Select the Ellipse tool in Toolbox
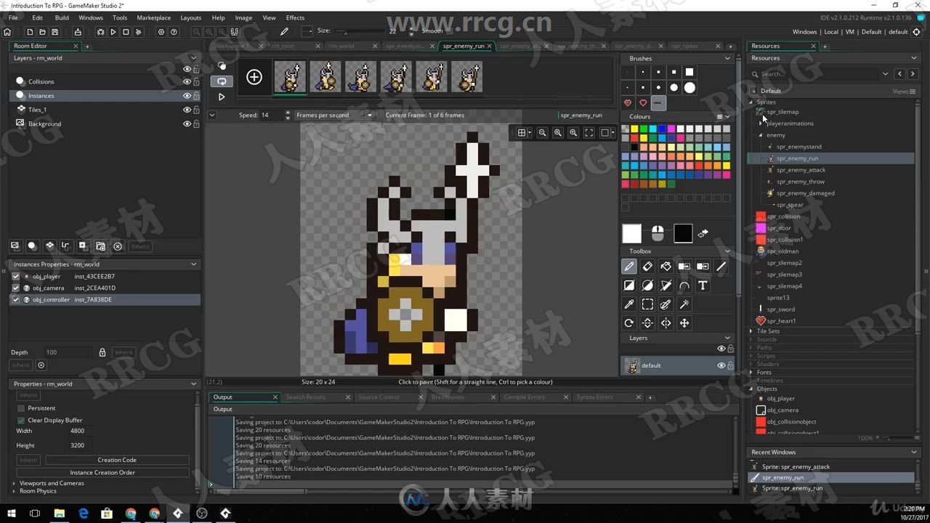930x523 pixels. (x=647, y=285)
